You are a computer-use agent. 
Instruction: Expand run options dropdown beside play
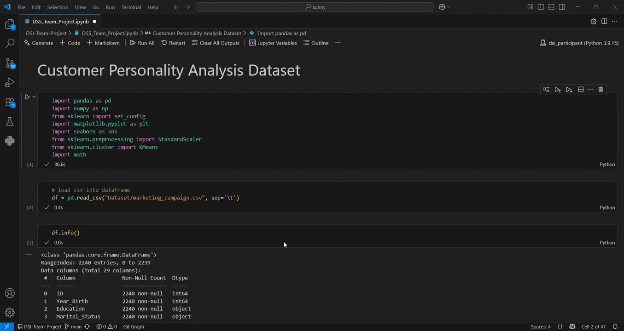click(x=34, y=97)
